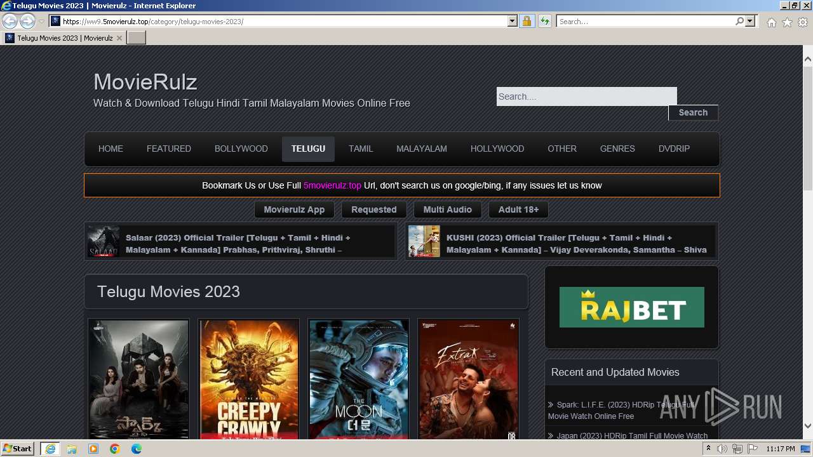The image size is (813, 457).
Task: Select the Telugu Movies 2023 browser tab
Action: [x=64, y=38]
